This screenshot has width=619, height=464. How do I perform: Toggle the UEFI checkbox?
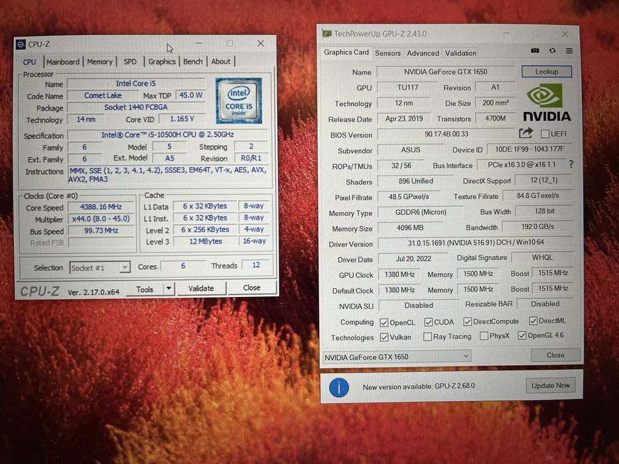click(x=545, y=134)
